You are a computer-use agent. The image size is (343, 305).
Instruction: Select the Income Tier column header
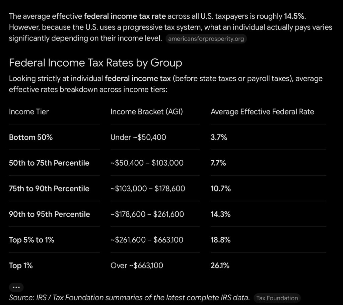(29, 112)
